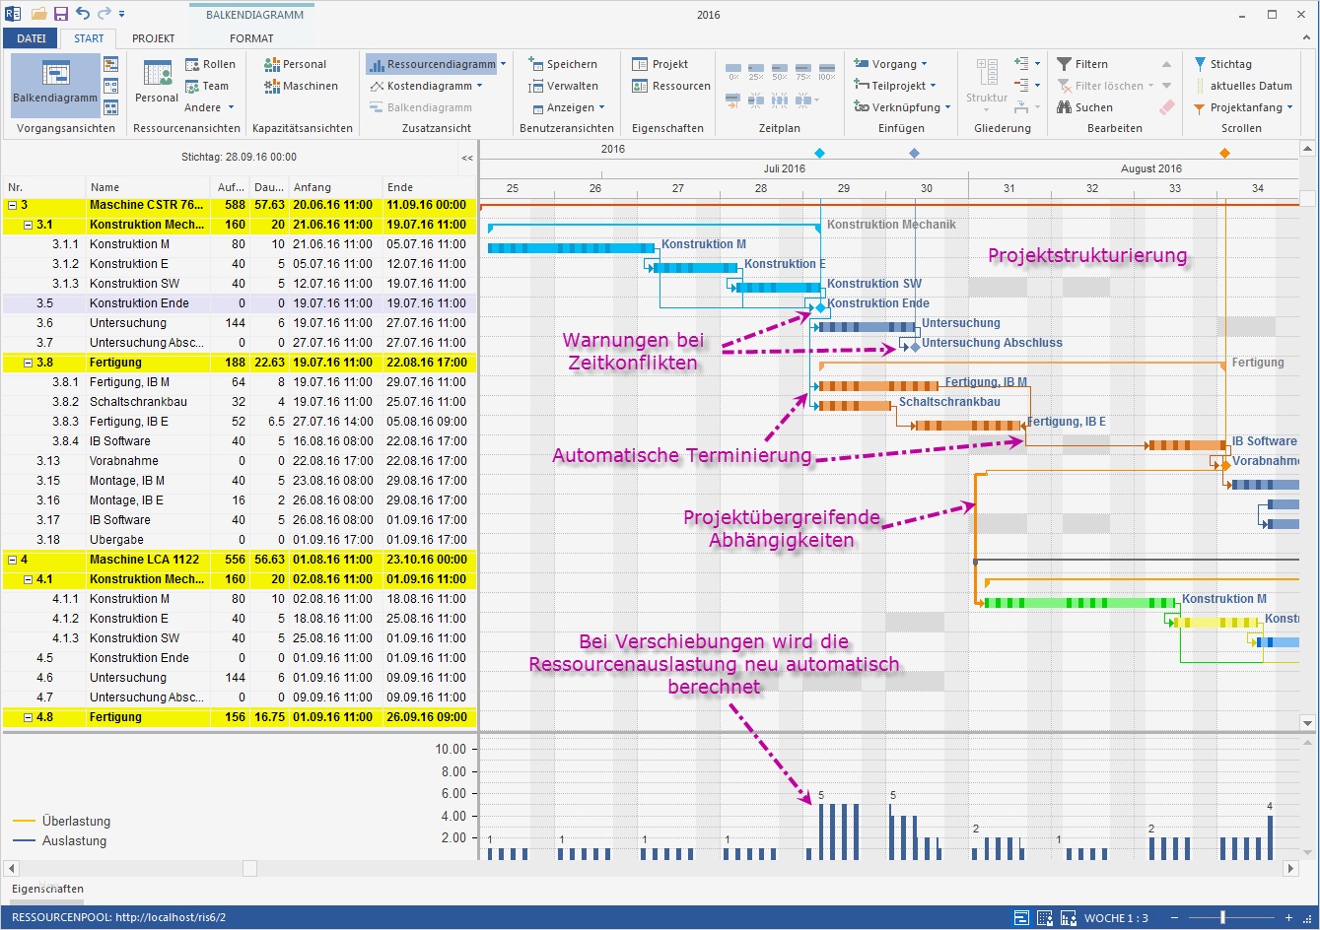Image resolution: width=1320 pixels, height=930 pixels.
Task: Collapse row 3.8 Fertigung group
Action: (x=26, y=363)
